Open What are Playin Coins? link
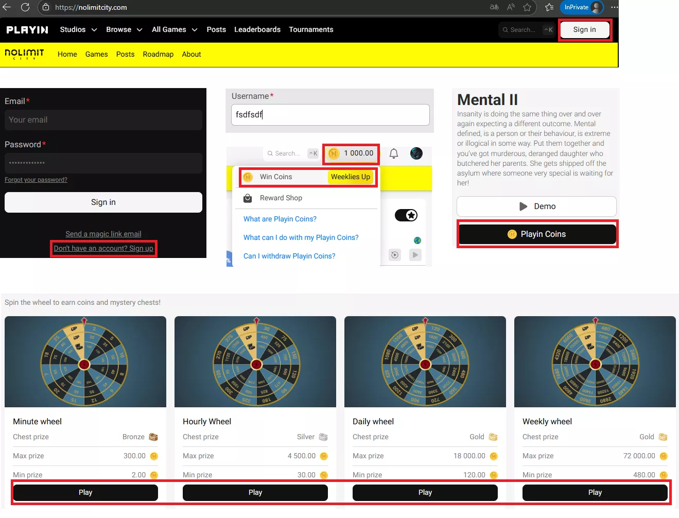 pyautogui.click(x=280, y=219)
